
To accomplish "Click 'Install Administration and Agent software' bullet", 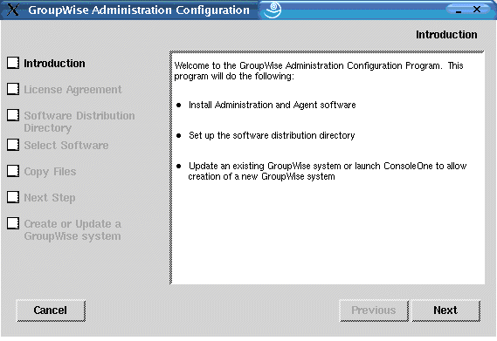I will 273,105.
